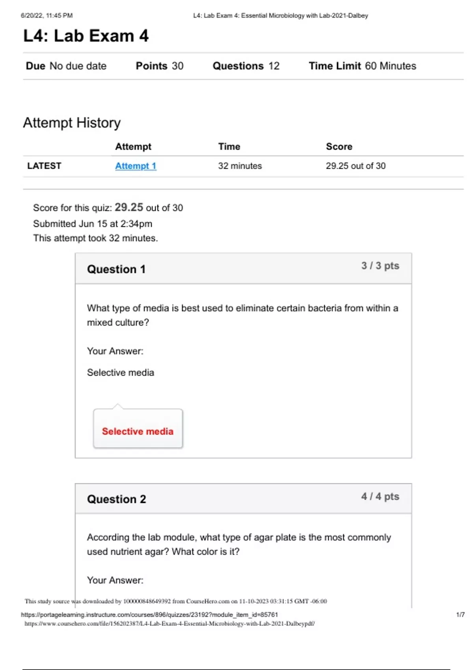
Task: Click the Time column header
Action: (229, 147)
